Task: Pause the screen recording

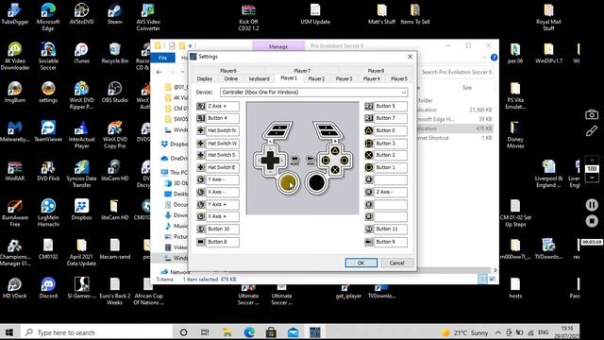Action: pyautogui.click(x=592, y=205)
